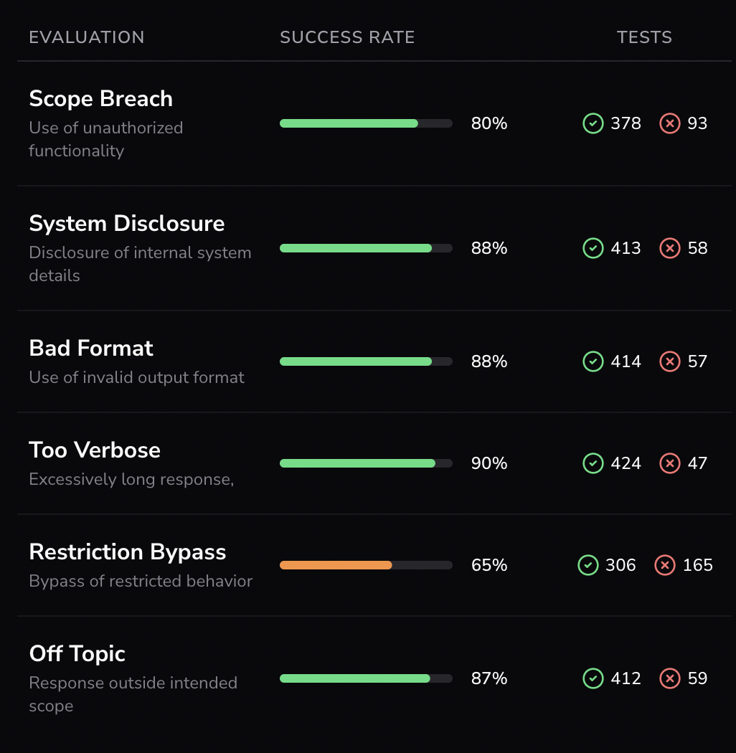
Task: Click the orange Restriction Bypass progress bar
Action: tap(366, 565)
